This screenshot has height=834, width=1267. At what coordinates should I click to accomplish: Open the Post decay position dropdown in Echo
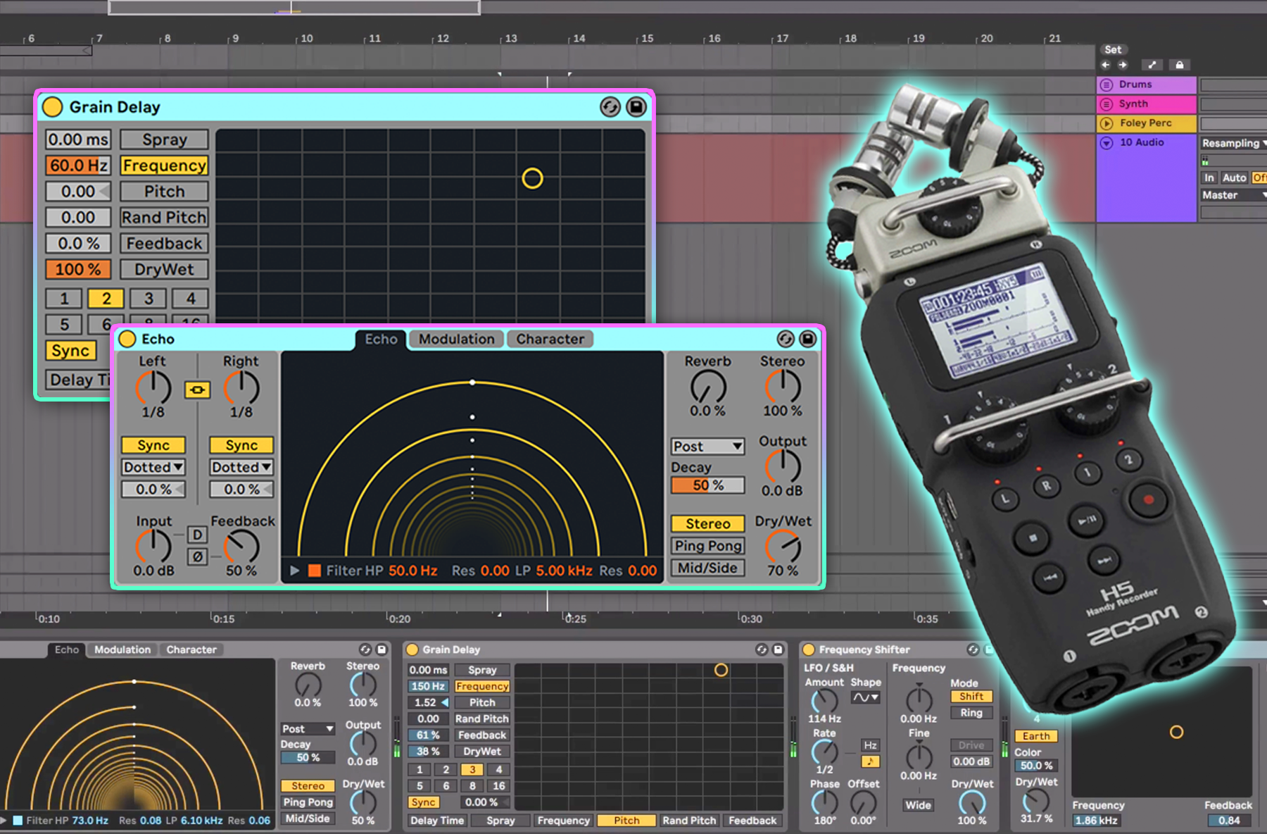(707, 446)
